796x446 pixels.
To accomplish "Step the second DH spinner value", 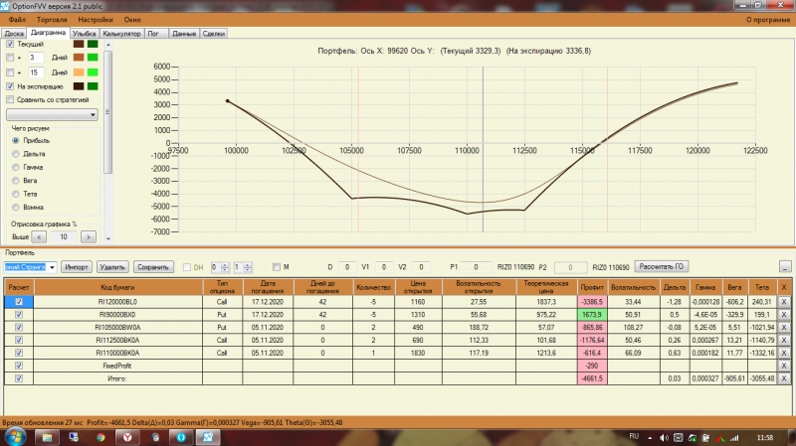I will click(x=247, y=267).
